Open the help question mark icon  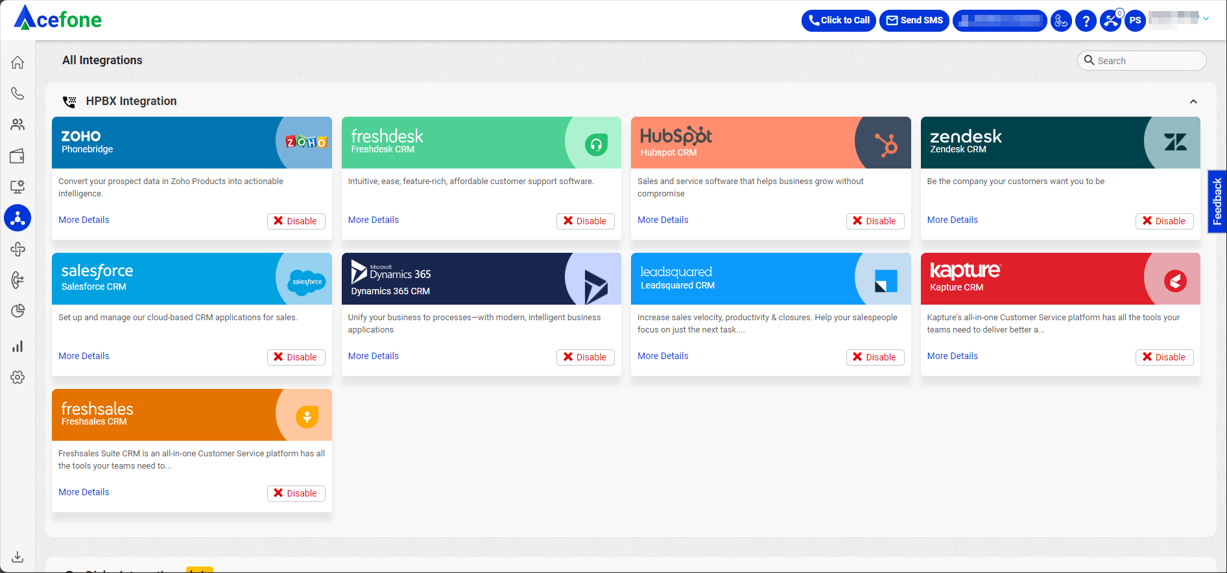click(x=1086, y=21)
